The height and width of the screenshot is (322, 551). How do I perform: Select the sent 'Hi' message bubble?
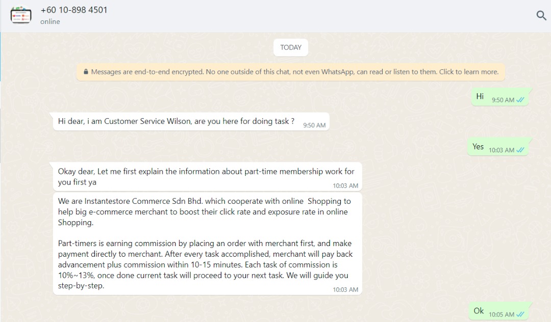[x=500, y=97]
